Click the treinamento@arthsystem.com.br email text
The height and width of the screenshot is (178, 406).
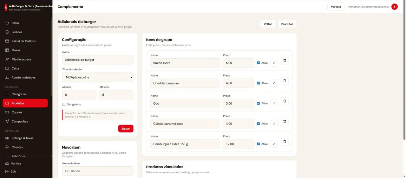368,7
